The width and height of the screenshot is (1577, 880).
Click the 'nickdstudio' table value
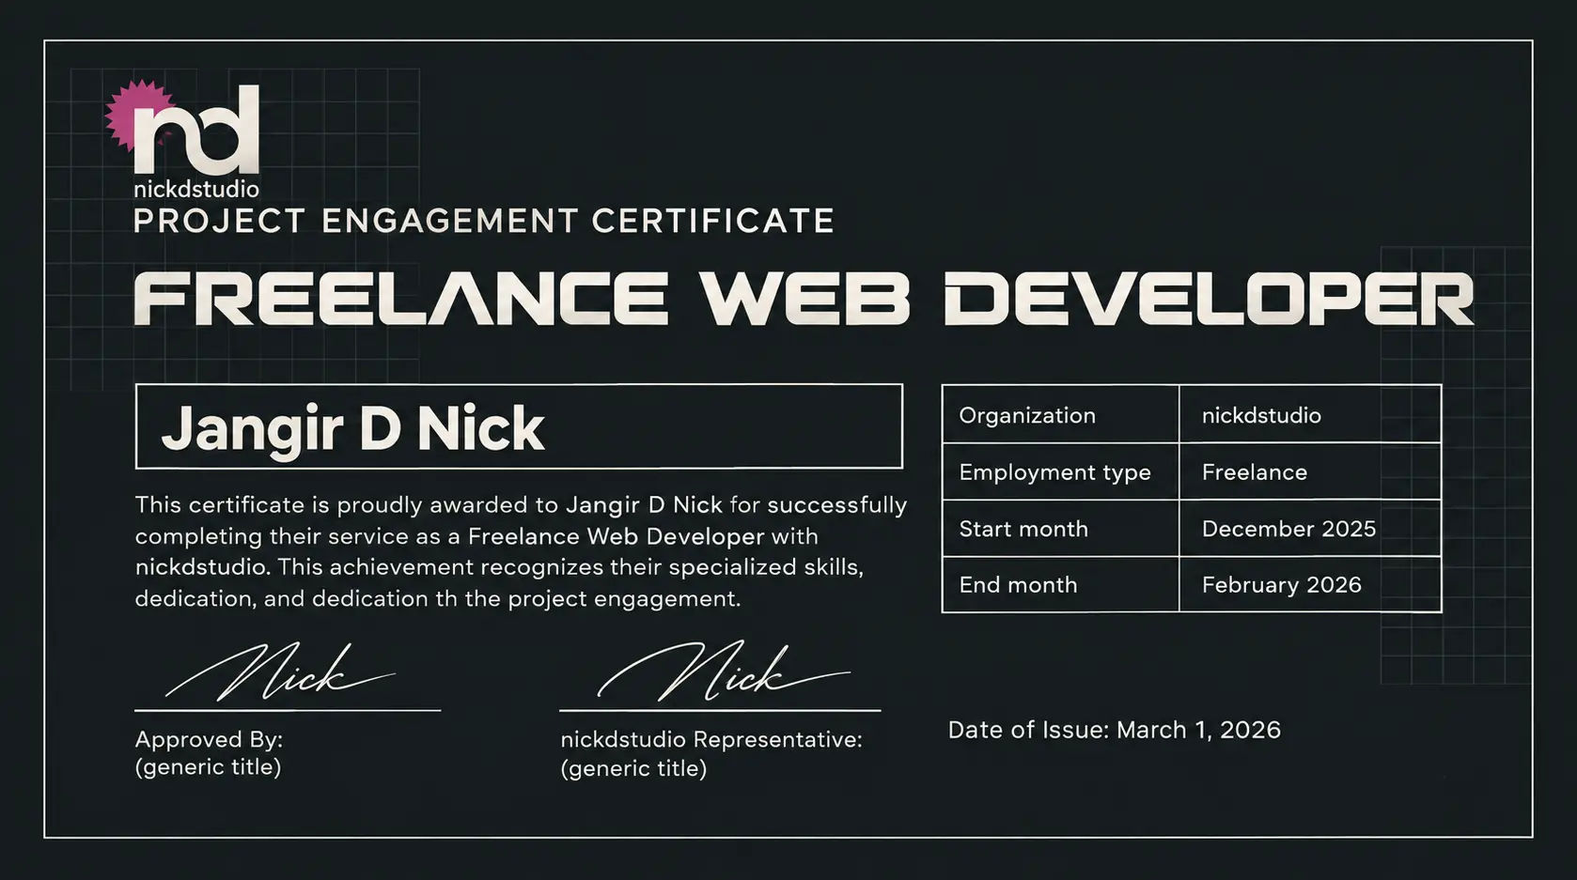point(1261,415)
